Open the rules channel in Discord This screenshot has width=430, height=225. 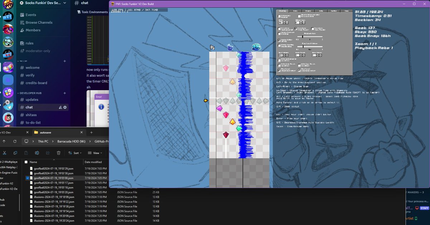click(x=29, y=43)
